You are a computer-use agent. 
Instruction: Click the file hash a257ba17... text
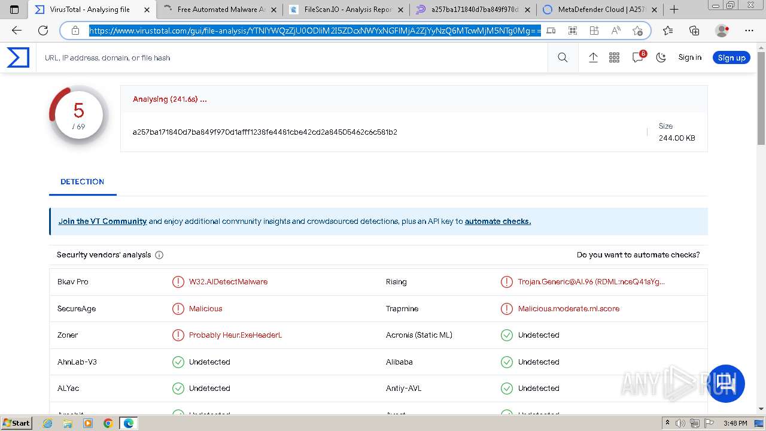pos(265,132)
